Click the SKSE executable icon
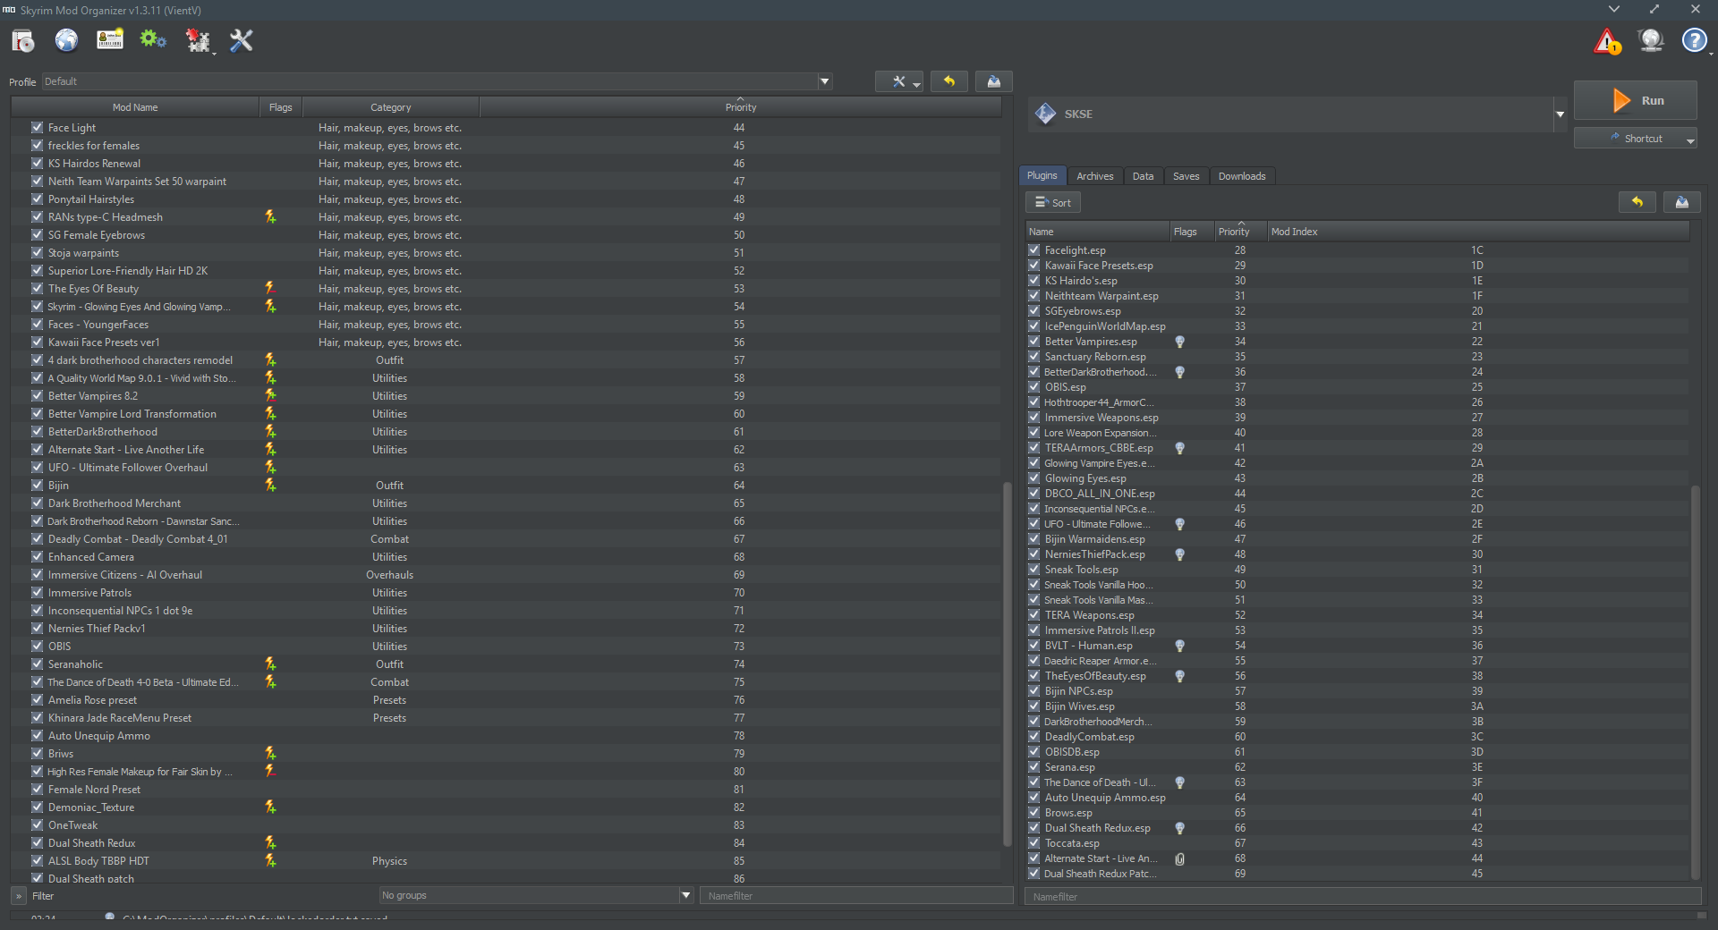Image resolution: width=1718 pixels, height=930 pixels. click(1045, 114)
